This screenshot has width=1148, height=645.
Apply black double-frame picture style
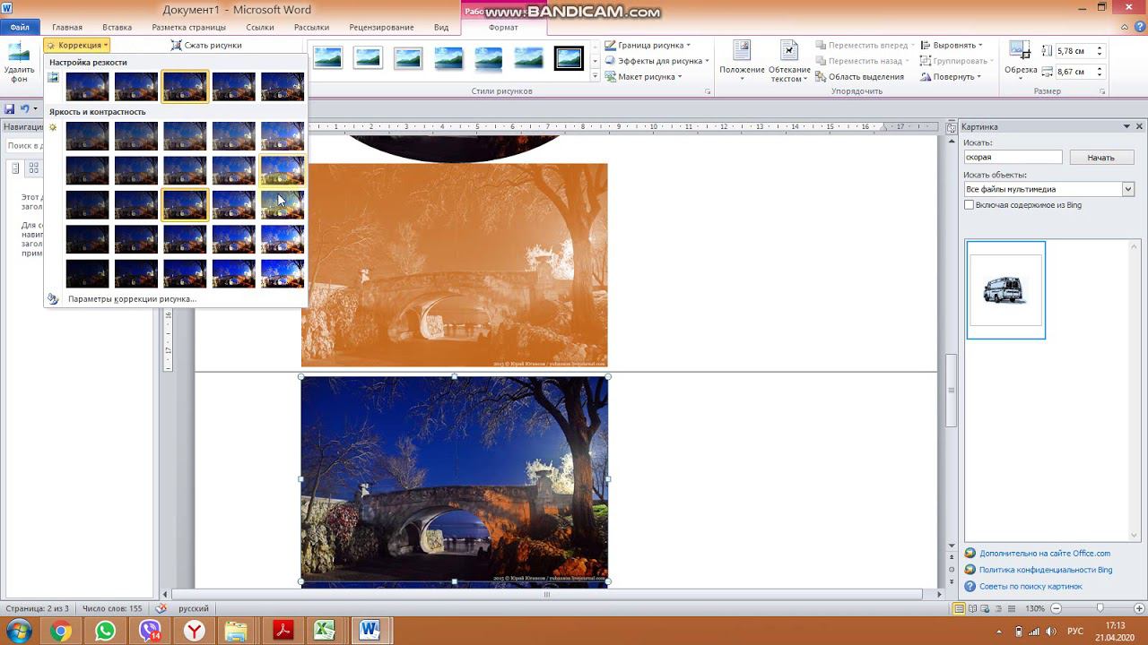point(569,58)
